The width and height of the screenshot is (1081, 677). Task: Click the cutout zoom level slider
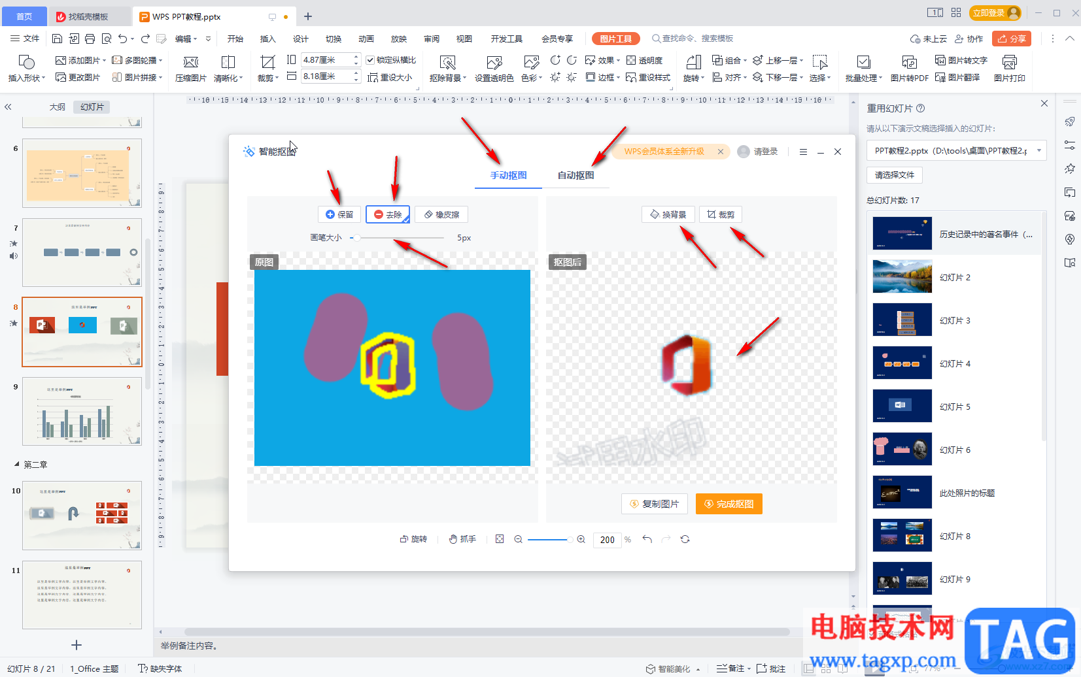(549, 539)
